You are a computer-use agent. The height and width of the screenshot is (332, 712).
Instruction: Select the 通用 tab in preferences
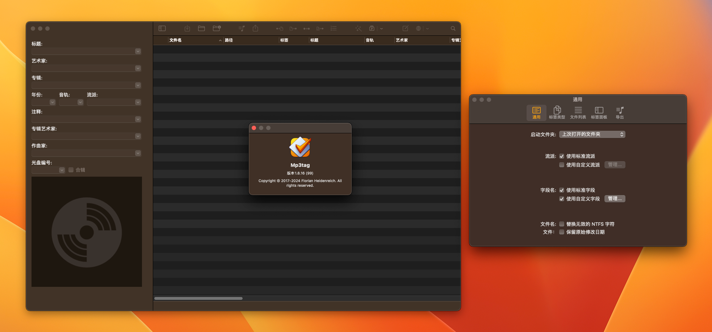pyautogui.click(x=536, y=113)
